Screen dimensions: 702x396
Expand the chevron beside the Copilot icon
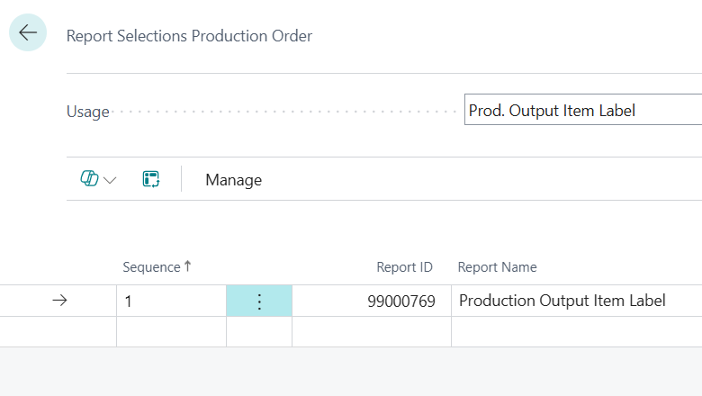pos(111,180)
